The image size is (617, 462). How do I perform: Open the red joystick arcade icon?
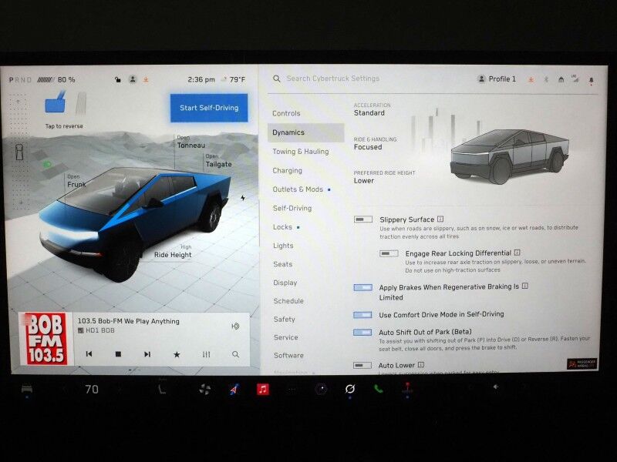tap(407, 389)
